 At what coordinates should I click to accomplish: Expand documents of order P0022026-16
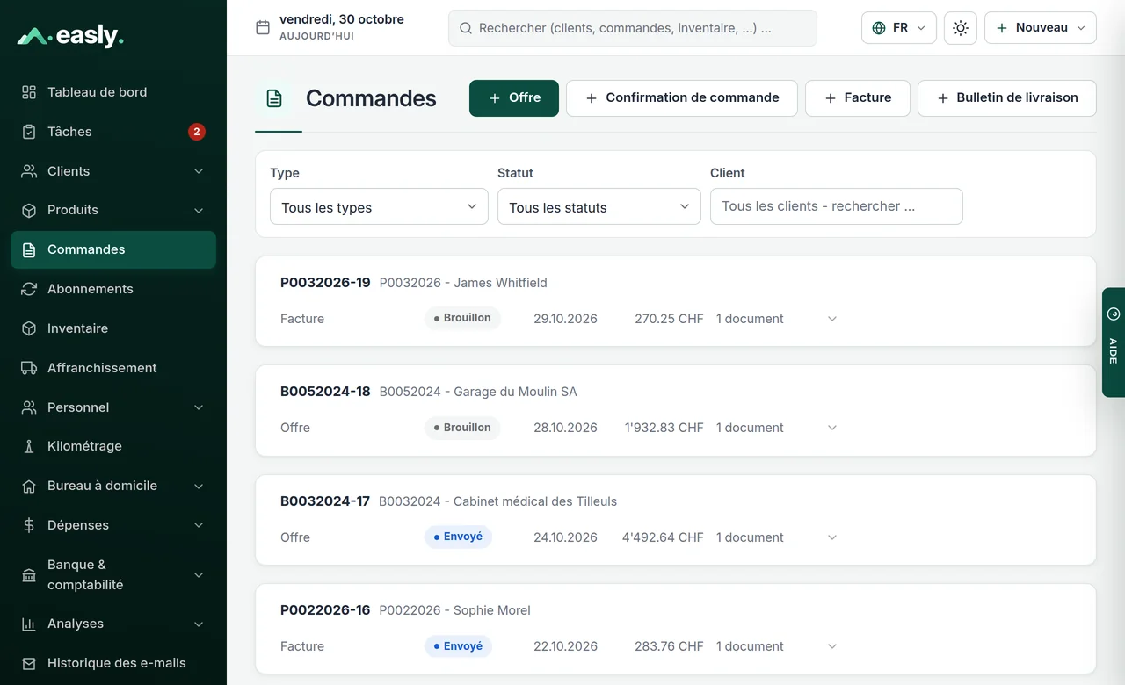pos(832,646)
